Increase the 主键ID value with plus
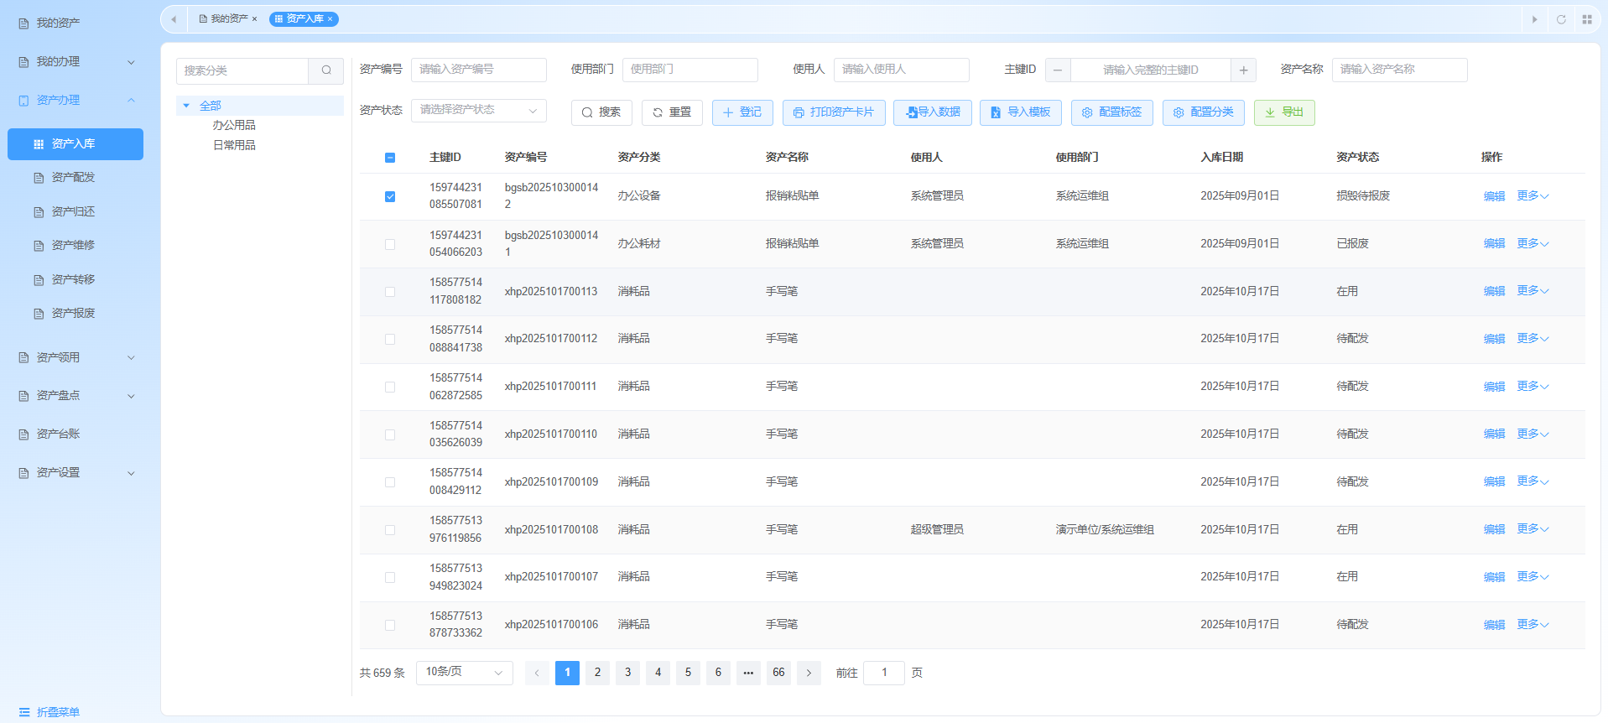 (1243, 70)
